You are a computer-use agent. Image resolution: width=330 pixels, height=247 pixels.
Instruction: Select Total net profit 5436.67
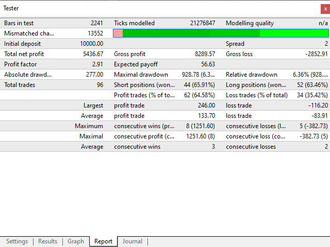coord(93,54)
